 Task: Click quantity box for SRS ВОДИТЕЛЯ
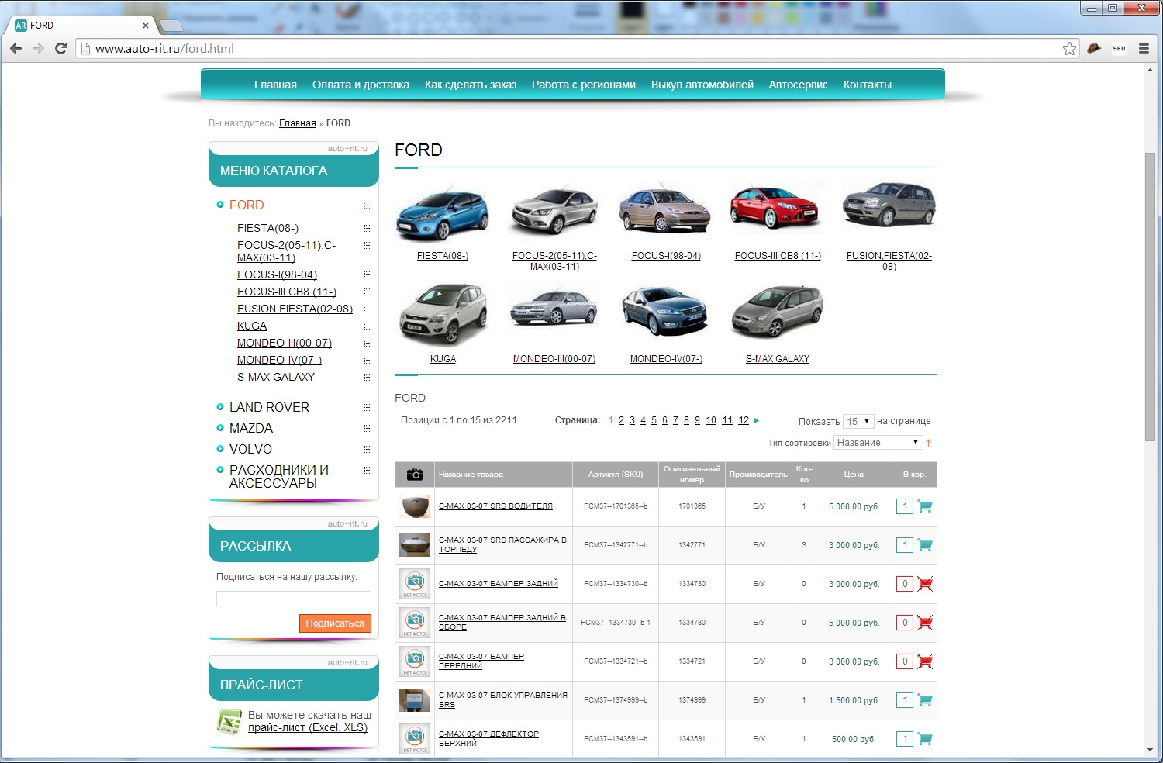click(x=905, y=506)
